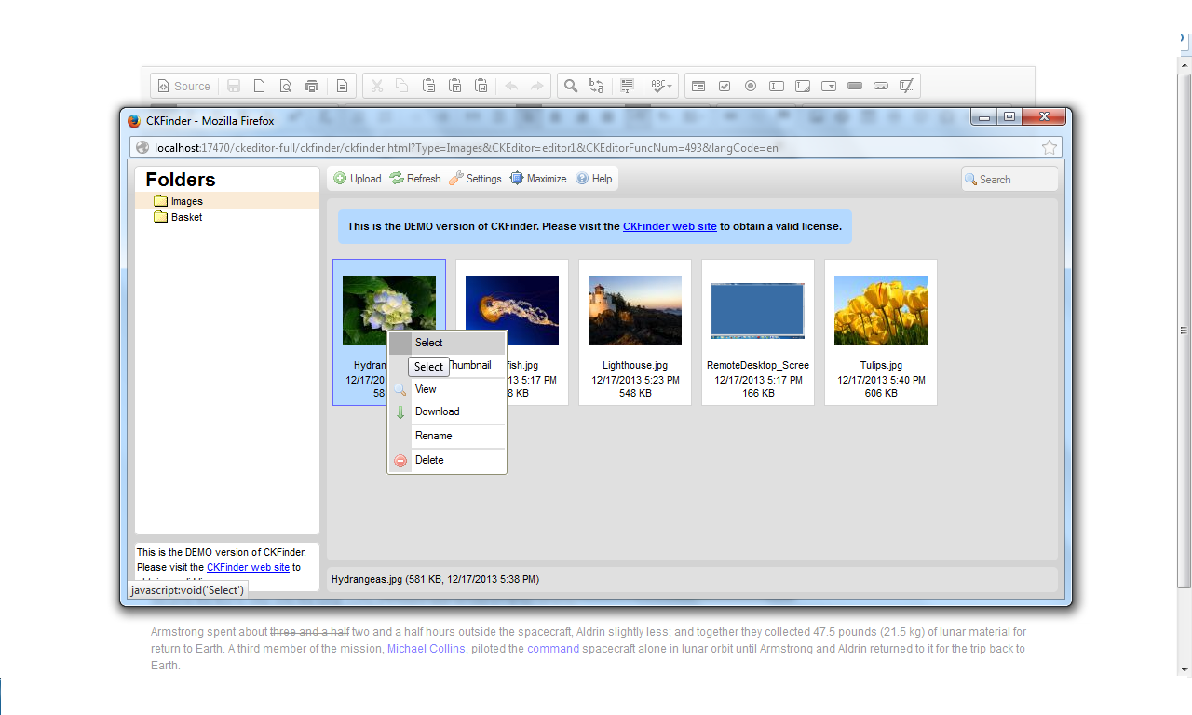Click the Upload button in CKFinder toolbar
The height and width of the screenshot is (715, 1192).
[x=358, y=179]
